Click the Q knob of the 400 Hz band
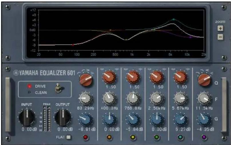 pos(109,77)
